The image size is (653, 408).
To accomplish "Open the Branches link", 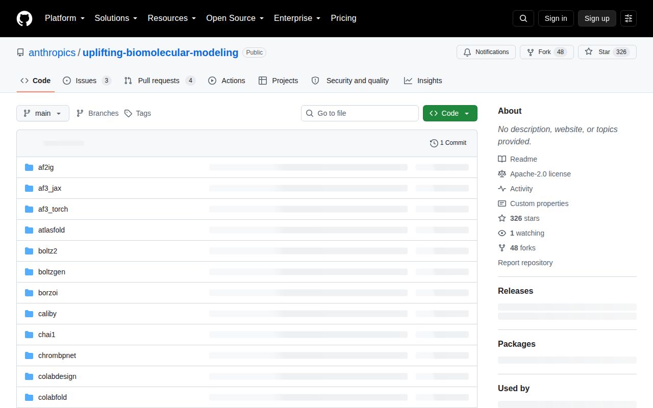I will pos(97,113).
